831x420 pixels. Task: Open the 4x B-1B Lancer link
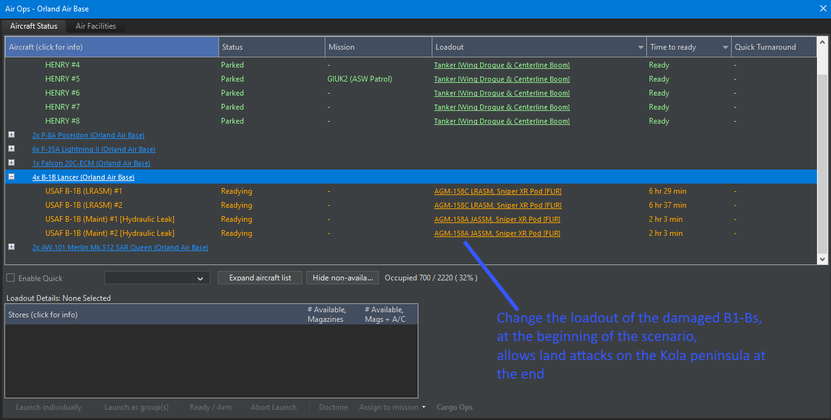click(83, 177)
